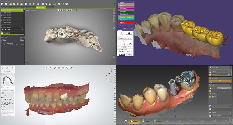Image resolution: width=233 pixels, height=125 pixels.
Task: Toggle the lower checkbox above the undo/redo links
Action: click(119, 49)
